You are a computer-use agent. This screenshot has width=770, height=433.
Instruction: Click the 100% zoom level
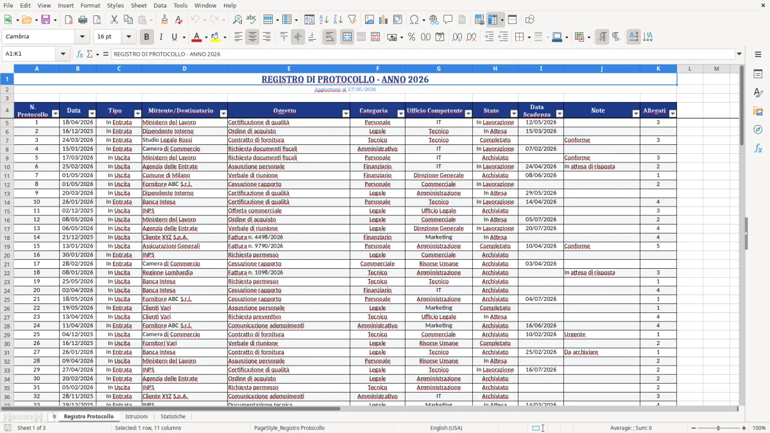(758, 428)
